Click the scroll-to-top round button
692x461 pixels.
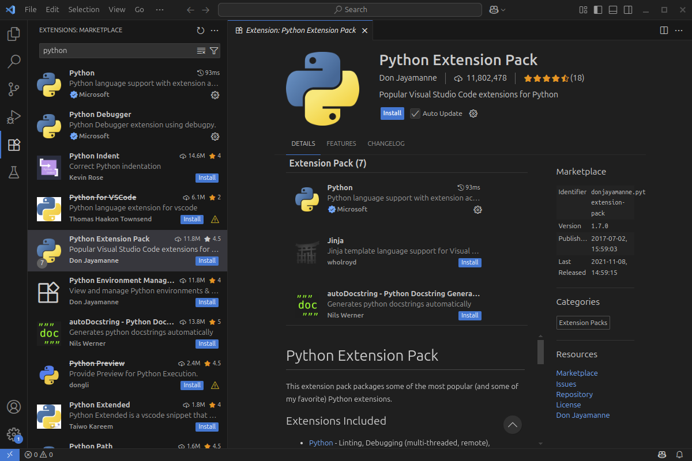pyautogui.click(x=513, y=425)
